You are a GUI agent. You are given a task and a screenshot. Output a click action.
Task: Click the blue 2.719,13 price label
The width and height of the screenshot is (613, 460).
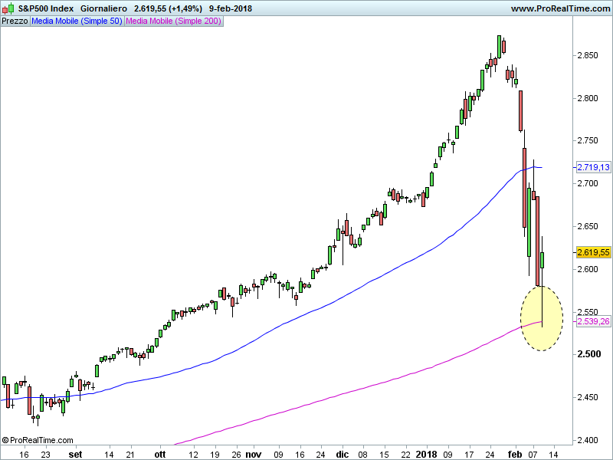click(x=593, y=167)
